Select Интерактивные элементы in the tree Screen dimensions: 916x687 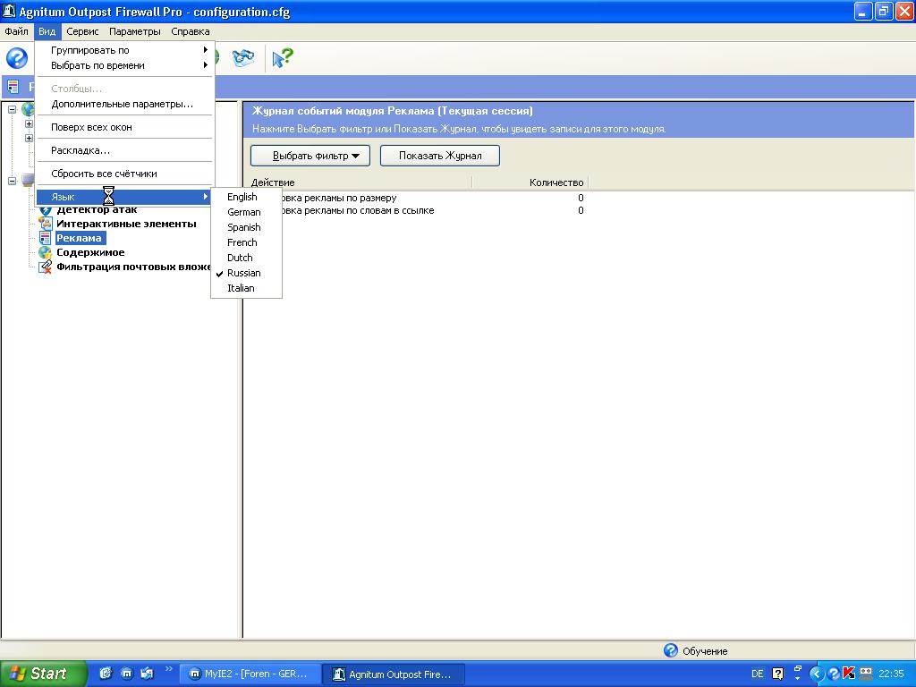tap(126, 224)
